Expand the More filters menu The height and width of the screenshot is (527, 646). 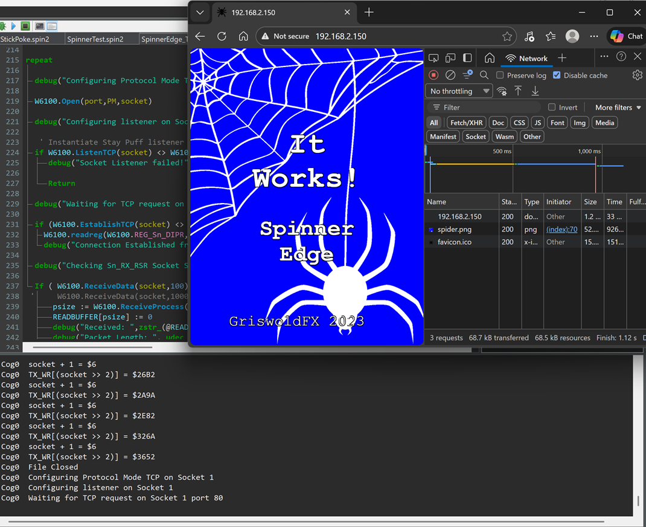618,108
